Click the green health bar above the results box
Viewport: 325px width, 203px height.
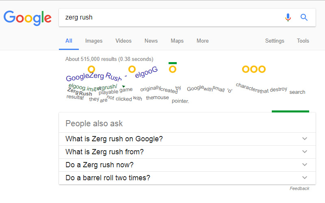point(290,111)
